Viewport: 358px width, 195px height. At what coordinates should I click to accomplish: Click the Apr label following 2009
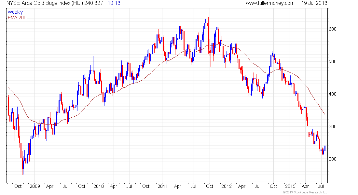pos(50,186)
